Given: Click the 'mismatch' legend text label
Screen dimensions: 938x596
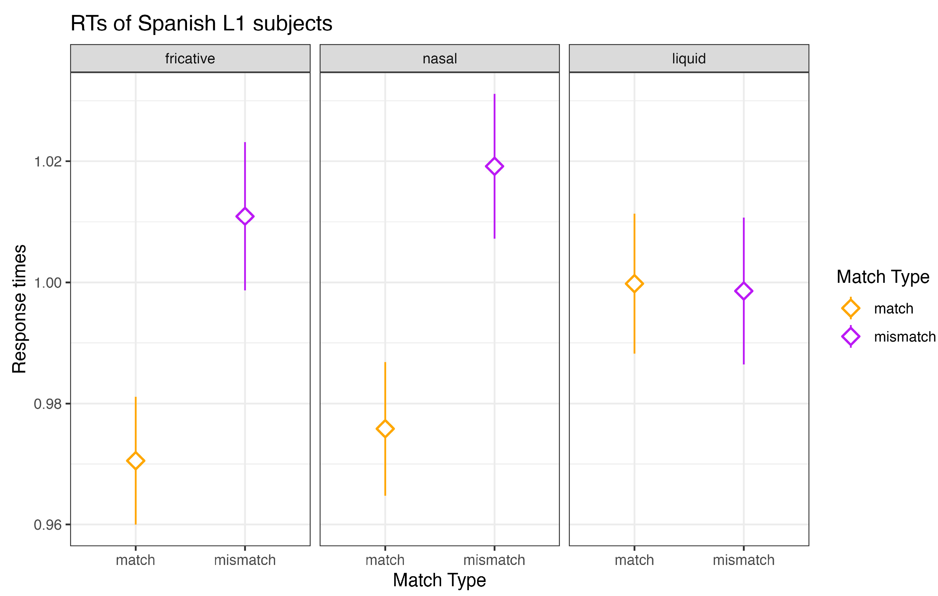Looking at the screenshot, I should [x=904, y=337].
